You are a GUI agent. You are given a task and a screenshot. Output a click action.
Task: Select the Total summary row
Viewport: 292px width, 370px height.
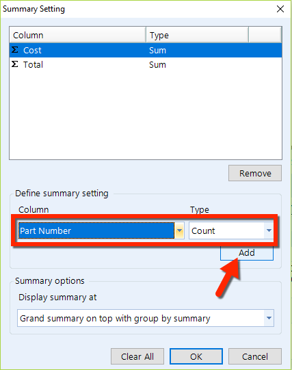click(x=146, y=64)
